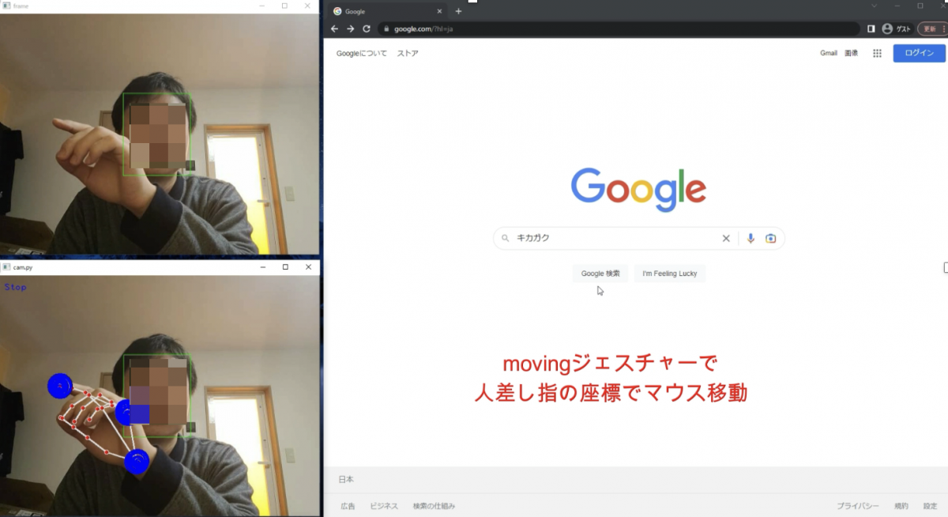Clear the search box with the X
Image resolution: width=948 pixels, height=517 pixels.
pos(726,238)
